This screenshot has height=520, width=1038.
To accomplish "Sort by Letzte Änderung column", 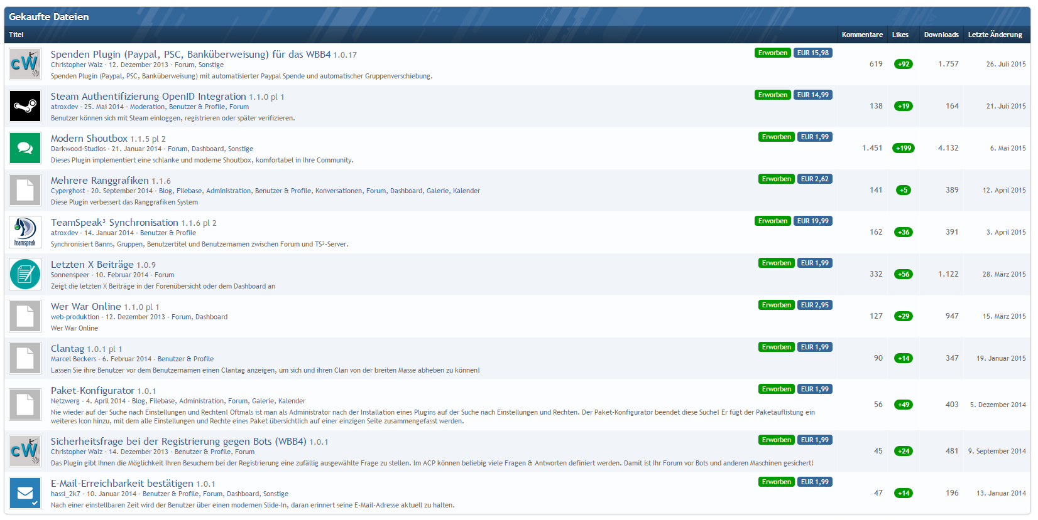I will point(995,34).
